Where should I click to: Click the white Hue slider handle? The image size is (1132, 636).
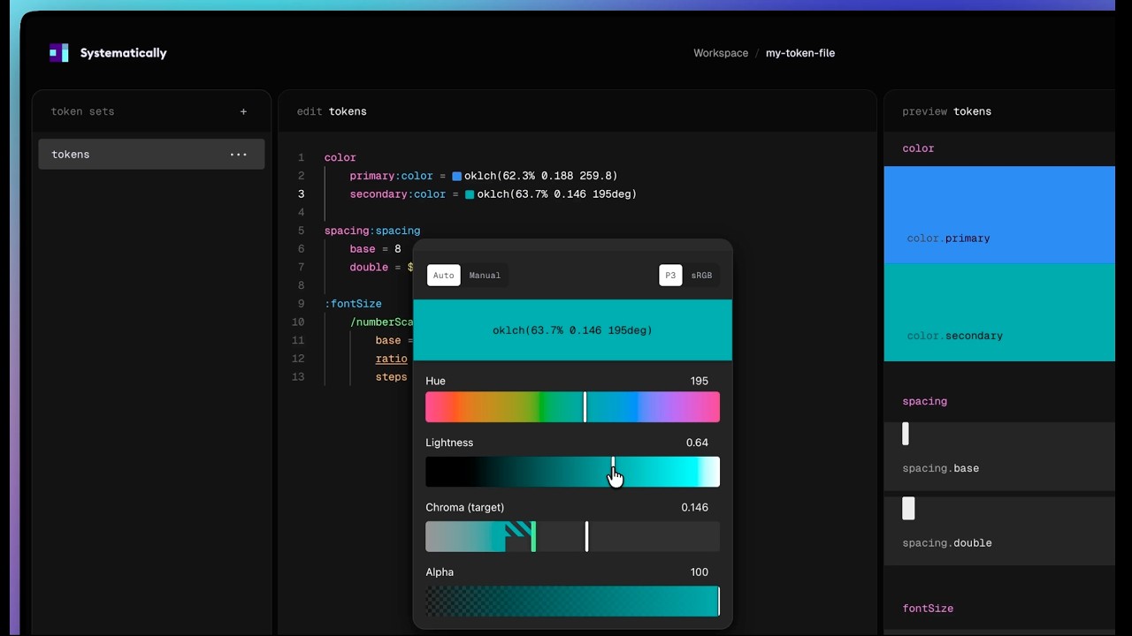pos(585,407)
